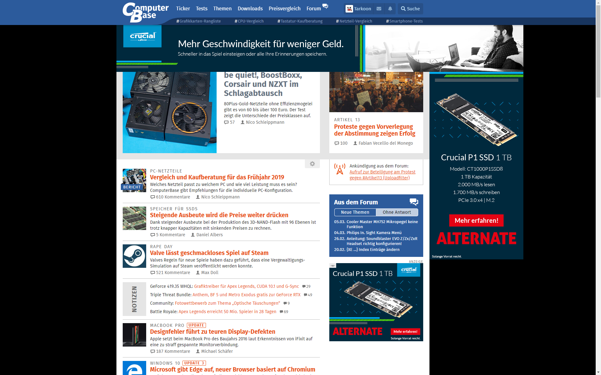Click Mehr erfahren on the Crucial P1 SSD ad
Viewport: 601px width, 375px height.
coord(476,220)
